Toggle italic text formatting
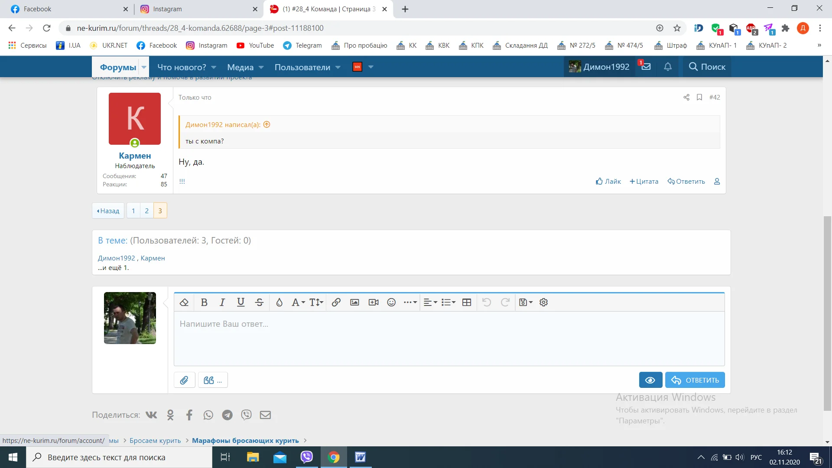This screenshot has width=832, height=468. coord(222,302)
